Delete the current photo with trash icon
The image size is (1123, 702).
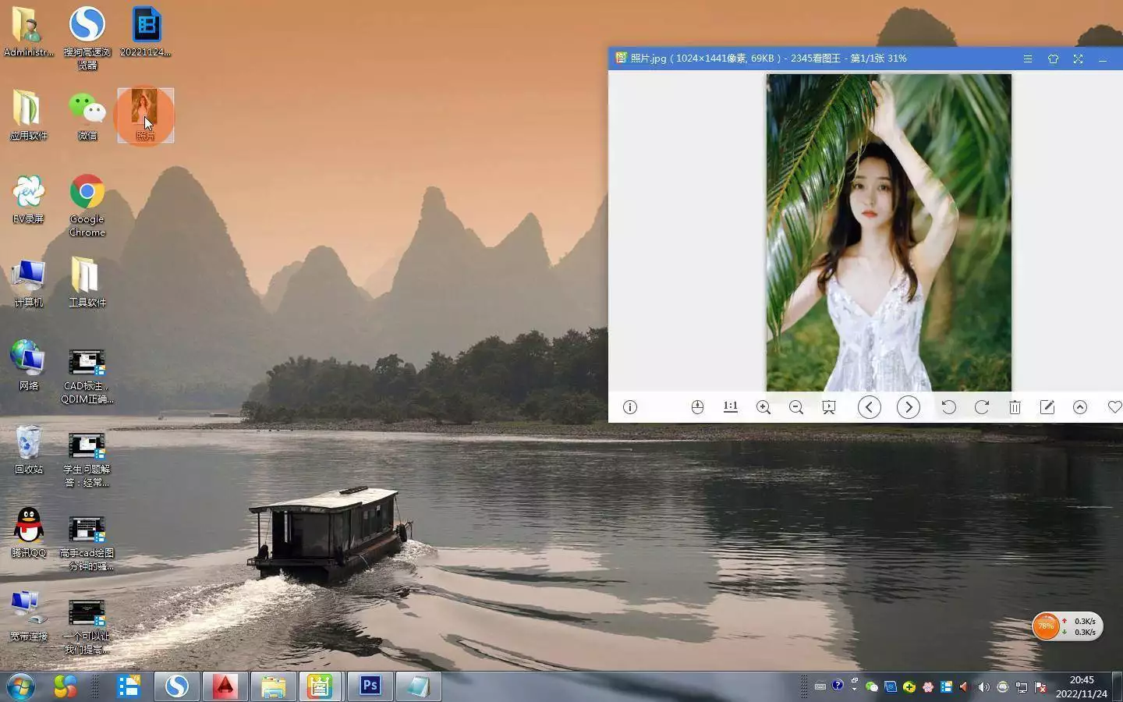[x=1015, y=407]
